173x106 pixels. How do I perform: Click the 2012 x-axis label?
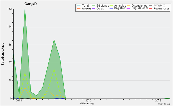tap(89, 101)
